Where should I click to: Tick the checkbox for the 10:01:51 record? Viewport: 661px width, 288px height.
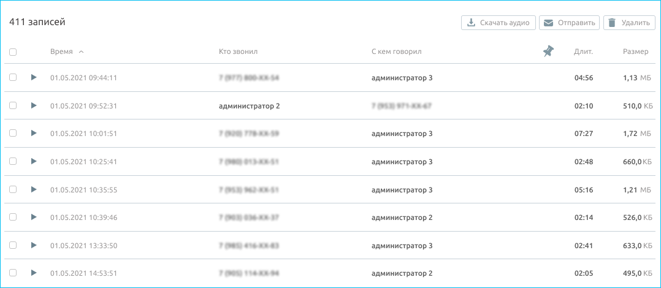[13, 134]
